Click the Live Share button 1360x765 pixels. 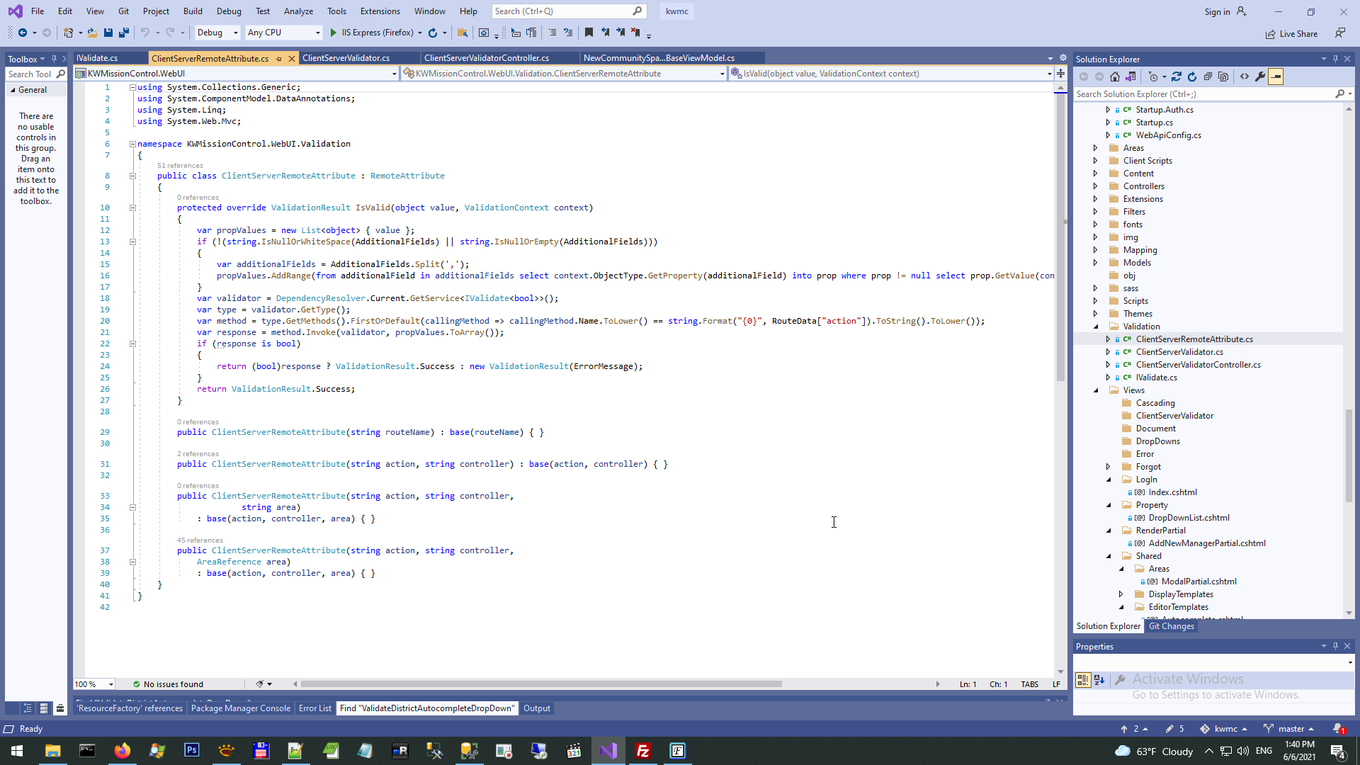tap(1291, 34)
